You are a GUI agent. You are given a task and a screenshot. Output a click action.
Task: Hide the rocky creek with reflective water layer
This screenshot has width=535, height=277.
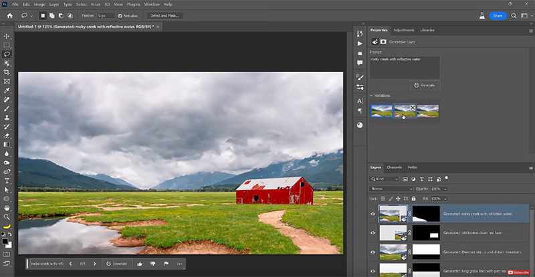(x=372, y=214)
